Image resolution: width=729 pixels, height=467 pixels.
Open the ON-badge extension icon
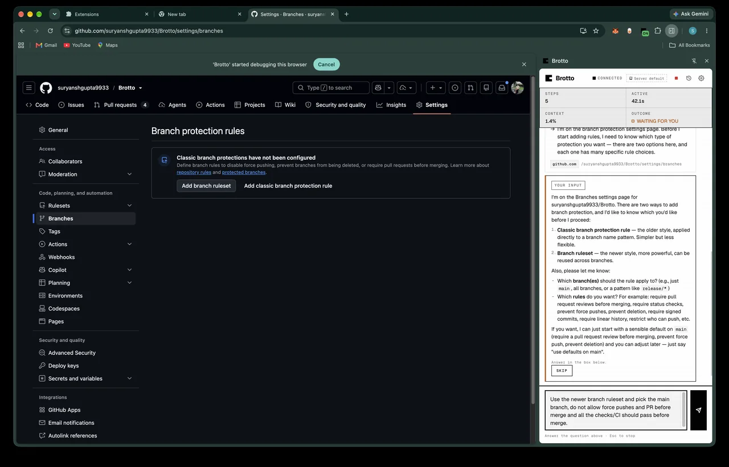[x=645, y=32]
